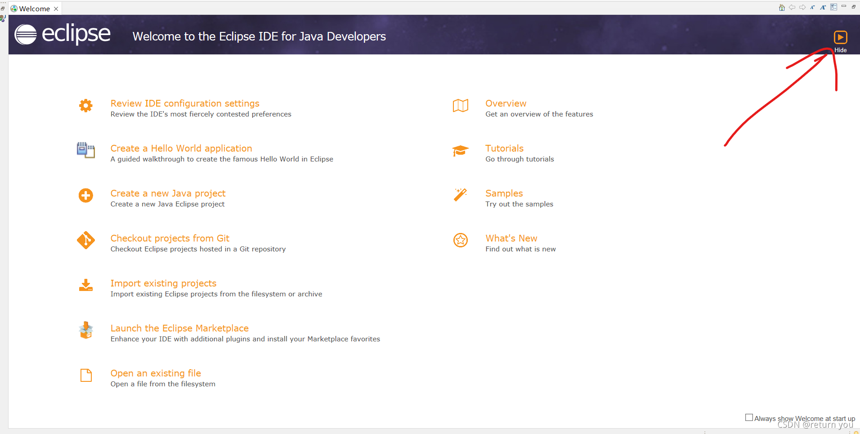The height and width of the screenshot is (434, 860).
Task: Click the Hide play-arrow icon
Action: [840, 37]
